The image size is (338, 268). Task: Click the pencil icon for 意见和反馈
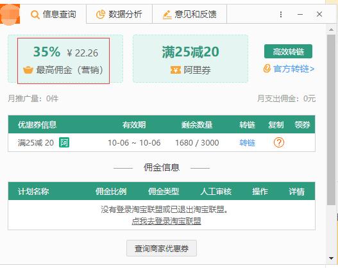pyautogui.click(x=167, y=15)
